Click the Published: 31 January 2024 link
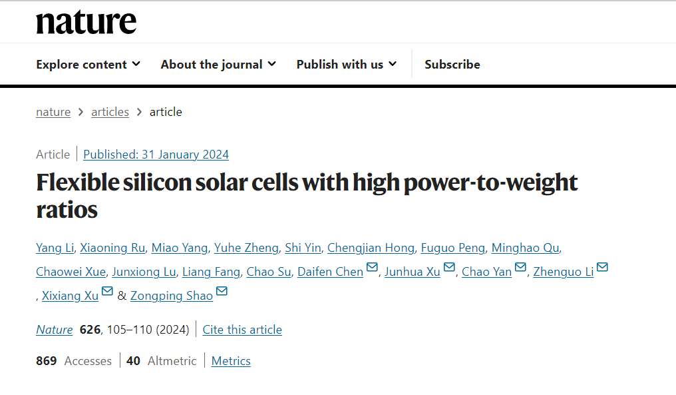This screenshot has width=676, height=395. [156, 155]
